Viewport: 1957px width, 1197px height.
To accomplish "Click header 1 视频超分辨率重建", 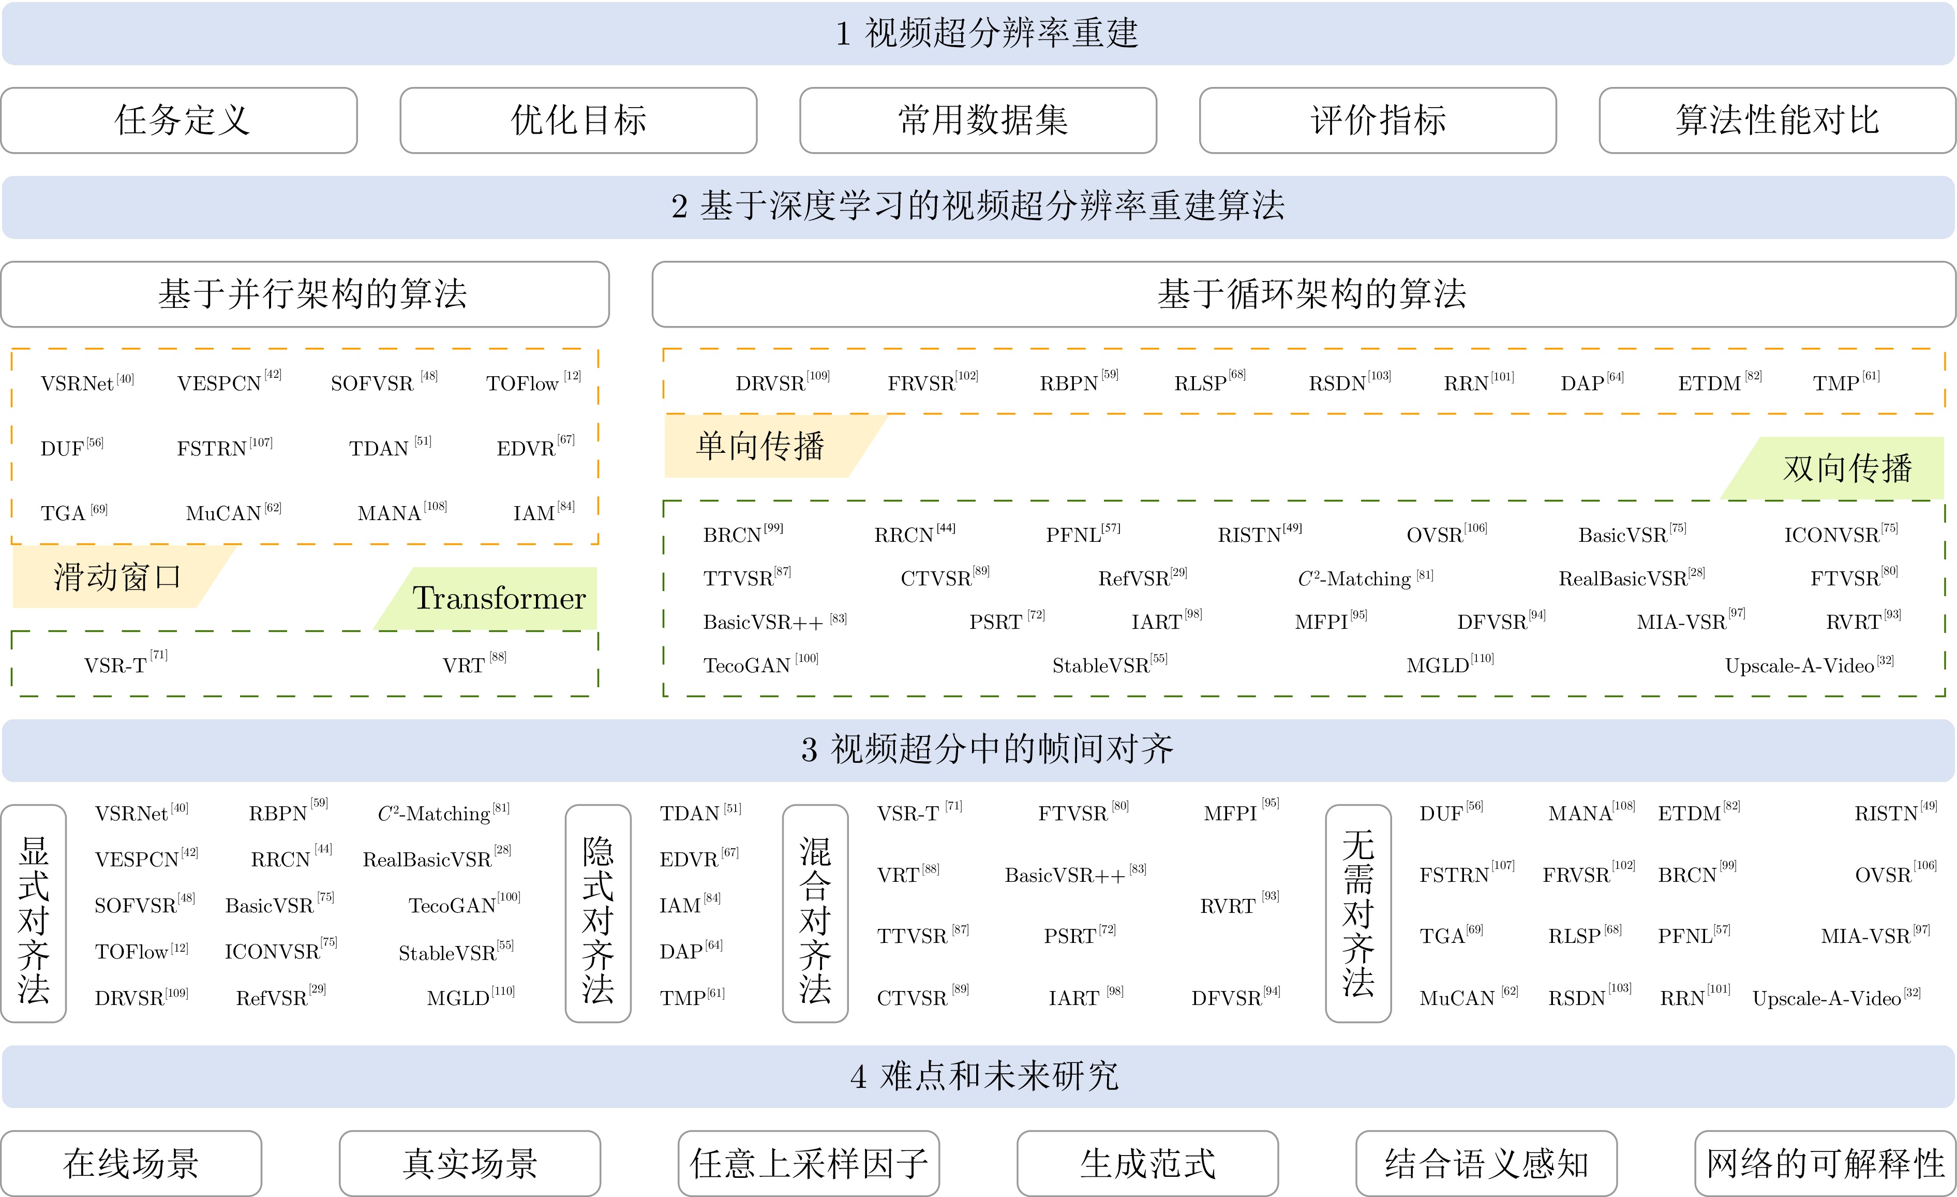I will pos(979,33).
